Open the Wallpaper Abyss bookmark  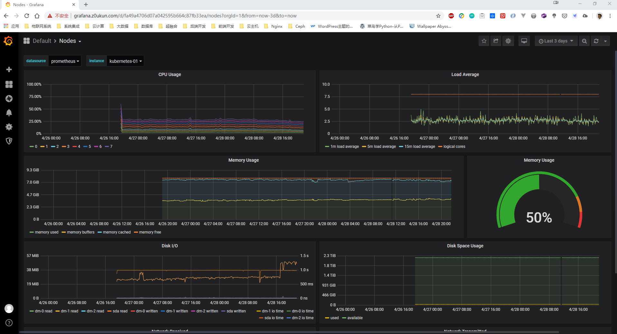430,26
